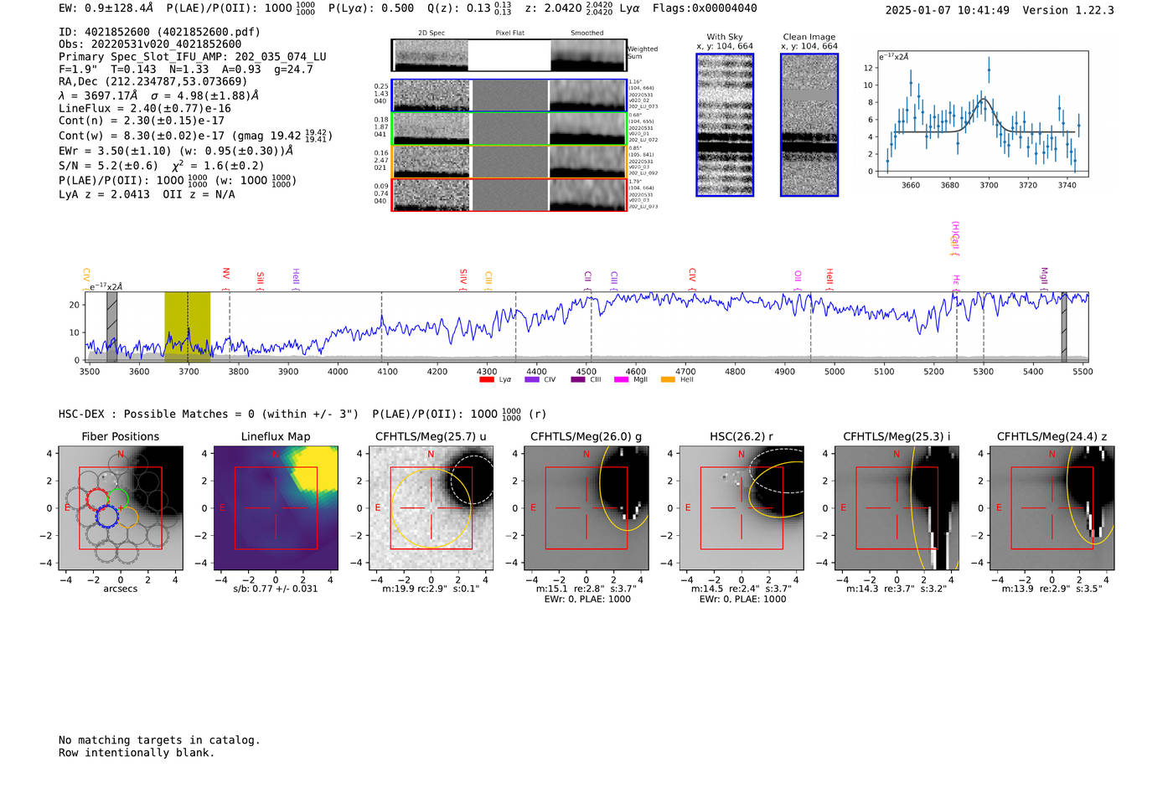Image resolution: width=1173 pixels, height=798 pixels.
Task: Open the With Sky image cutout
Action: (x=725, y=125)
